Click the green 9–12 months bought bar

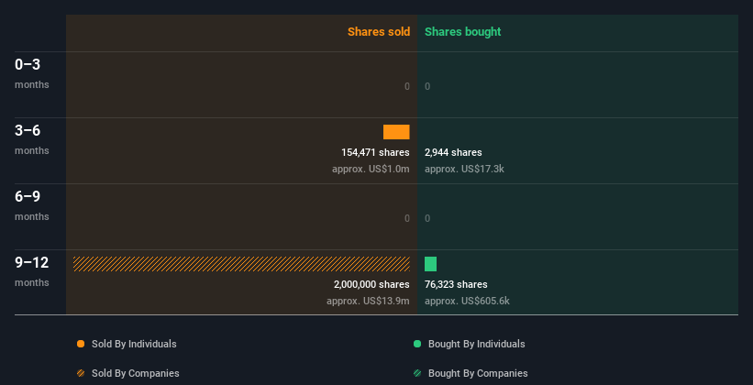[431, 264]
